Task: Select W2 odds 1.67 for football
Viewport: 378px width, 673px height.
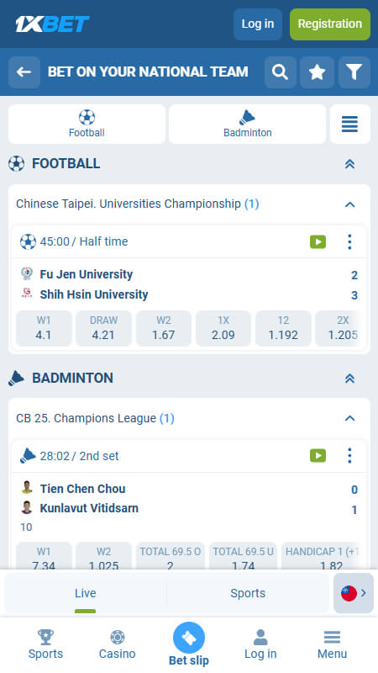Action: (163, 328)
